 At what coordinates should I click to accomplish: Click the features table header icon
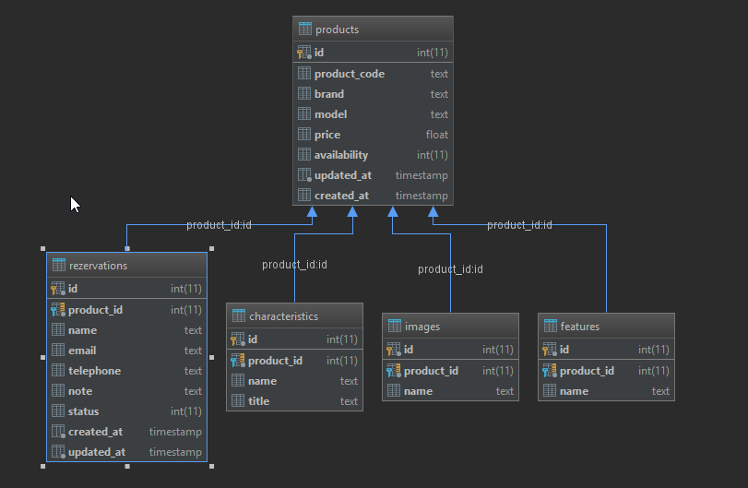551,326
